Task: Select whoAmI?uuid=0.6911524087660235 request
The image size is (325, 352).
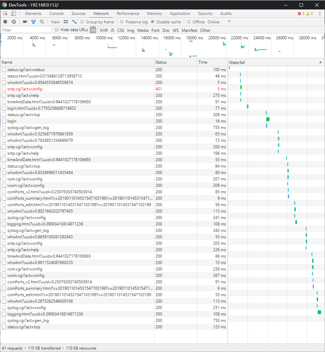Action: point(114,262)
